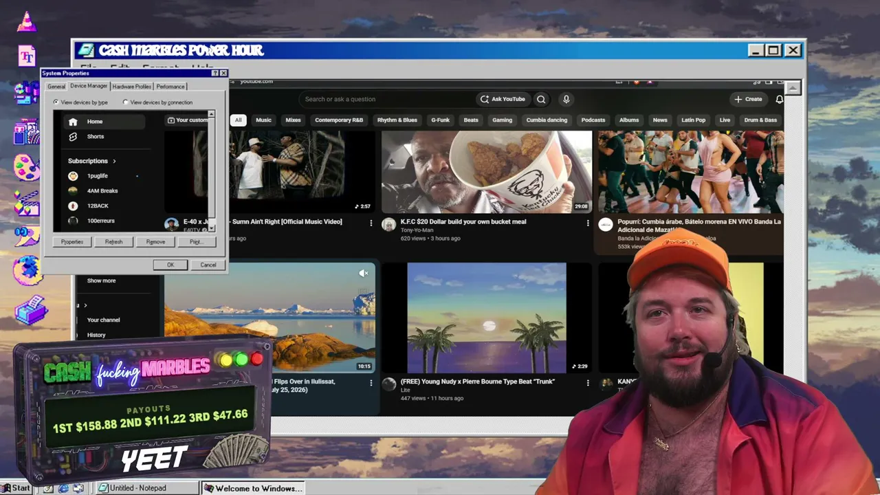Select the Drum & Bass filter chip

(x=760, y=120)
